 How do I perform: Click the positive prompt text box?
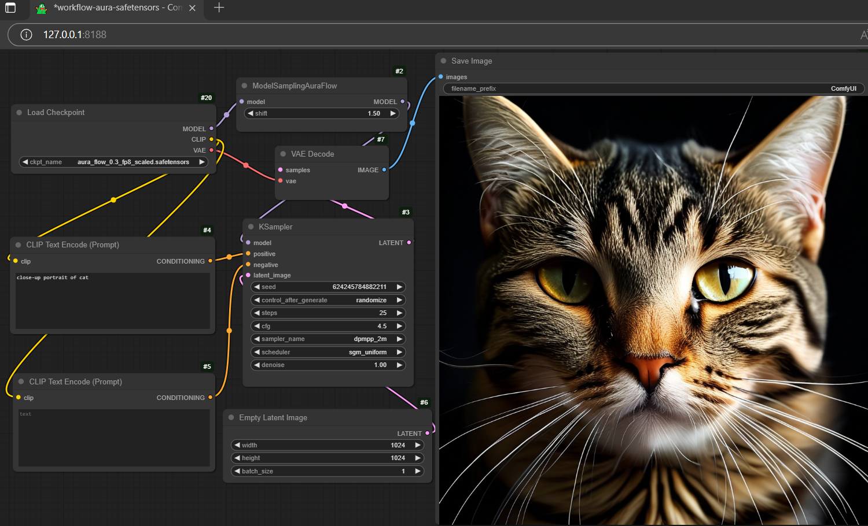pyautogui.click(x=113, y=301)
